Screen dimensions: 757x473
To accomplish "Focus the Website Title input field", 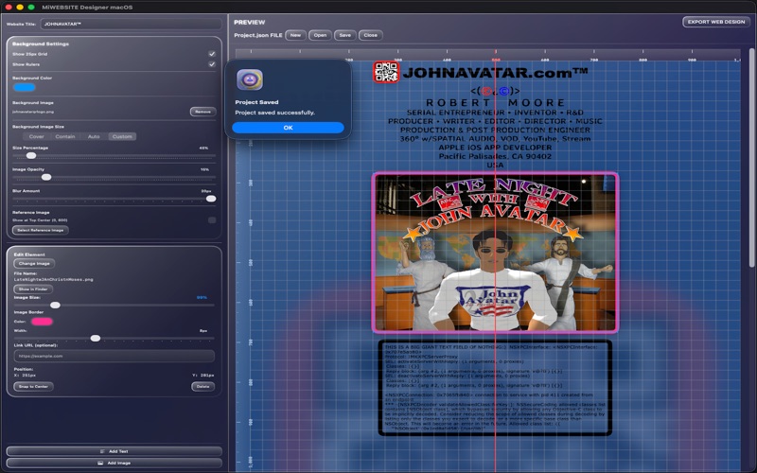I will point(132,24).
